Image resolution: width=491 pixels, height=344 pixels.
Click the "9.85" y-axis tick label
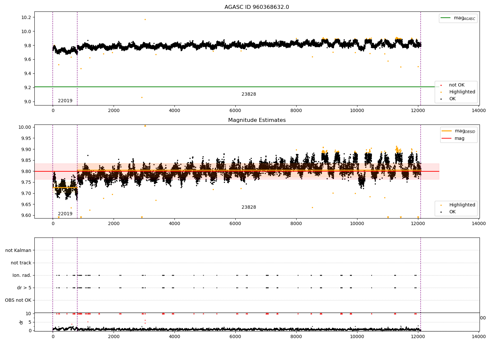[27, 160]
